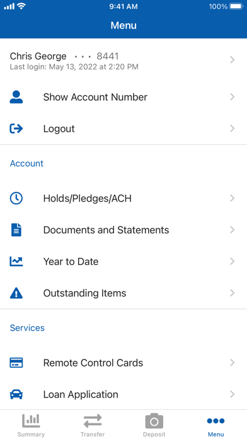This screenshot has height=439, width=247.
Task: Tap the car icon for Loan Application
Action: [x=16, y=394]
